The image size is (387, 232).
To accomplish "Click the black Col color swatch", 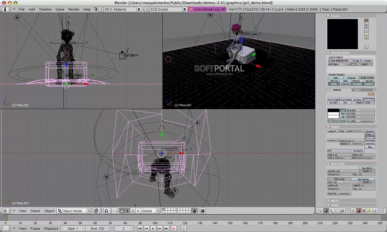I will click(333, 111).
